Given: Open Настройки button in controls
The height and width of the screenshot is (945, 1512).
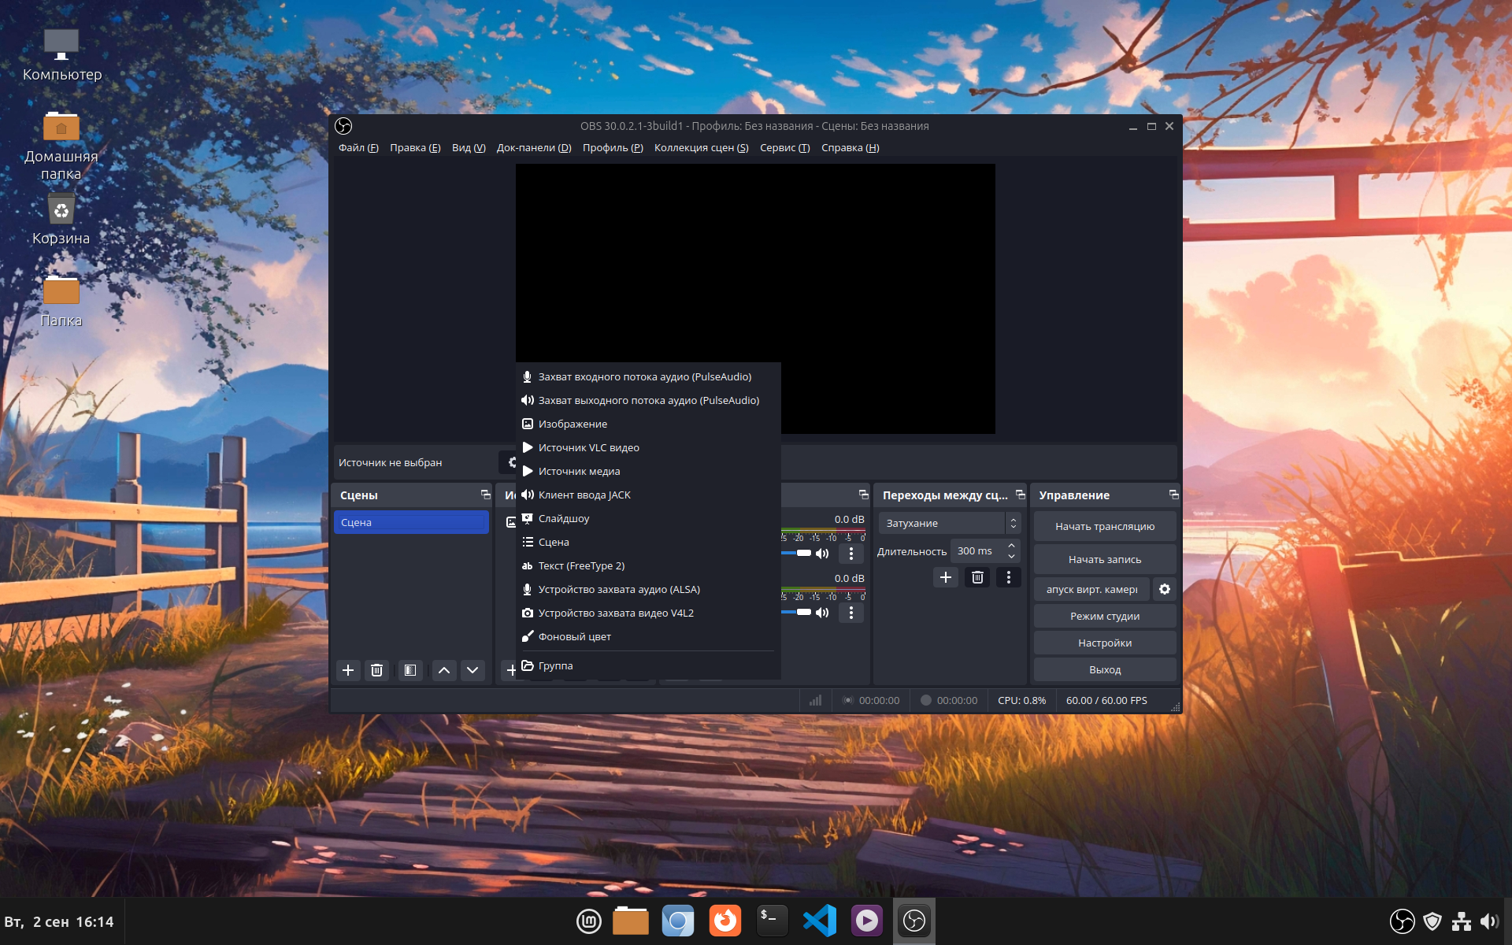Looking at the screenshot, I should tap(1104, 643).
